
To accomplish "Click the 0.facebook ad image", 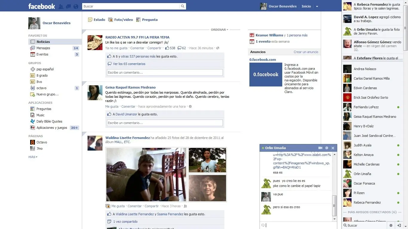I will (x=266, y=75).
